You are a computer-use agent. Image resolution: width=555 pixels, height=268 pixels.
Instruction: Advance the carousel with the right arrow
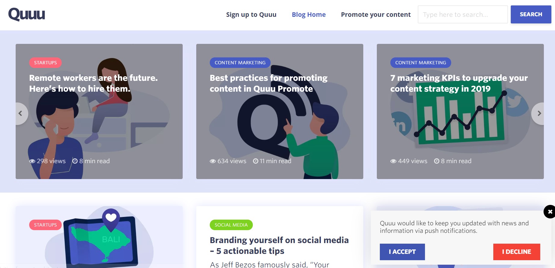pyautogui.click(x=539, y=113)
